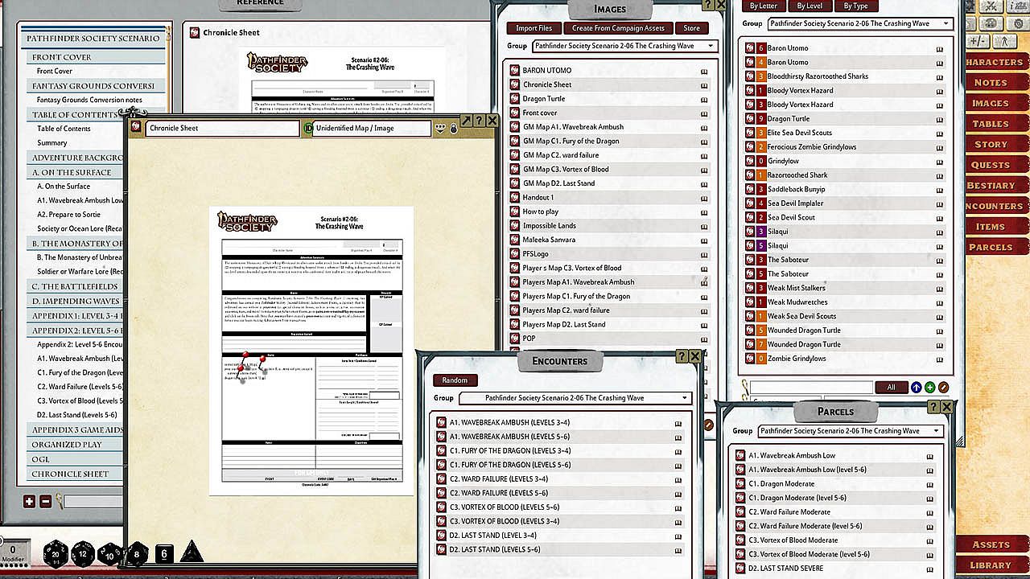Screen dimensions: 1030x579
Task: Open D2. Last Stand (Levels 5-6) encounter icon
Action: (441, 550)
